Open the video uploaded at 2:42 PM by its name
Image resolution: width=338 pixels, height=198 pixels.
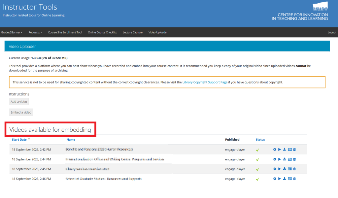pyautogui.click(x=99, y=149)
